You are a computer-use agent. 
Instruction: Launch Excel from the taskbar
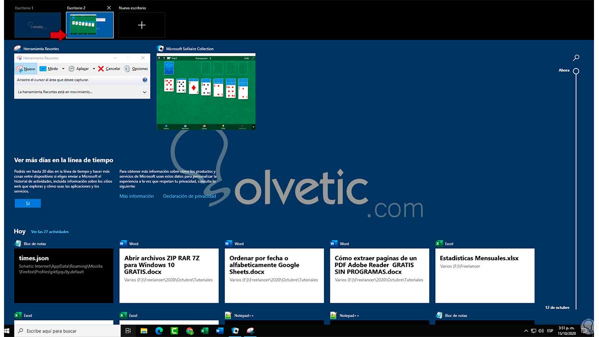point(204,331)
